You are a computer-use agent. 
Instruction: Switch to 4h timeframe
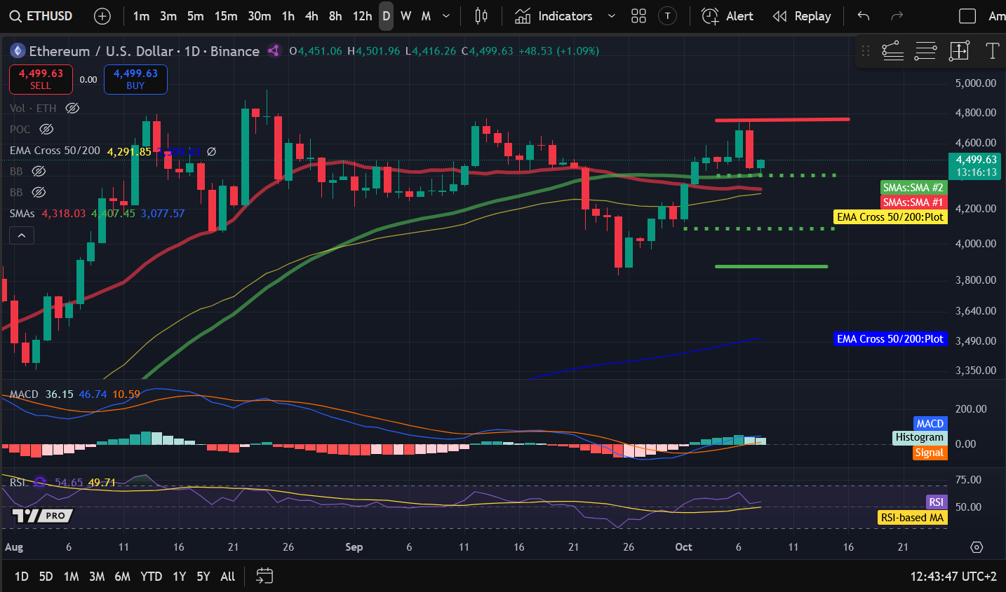pyautogui.click(x=311, y=16)
